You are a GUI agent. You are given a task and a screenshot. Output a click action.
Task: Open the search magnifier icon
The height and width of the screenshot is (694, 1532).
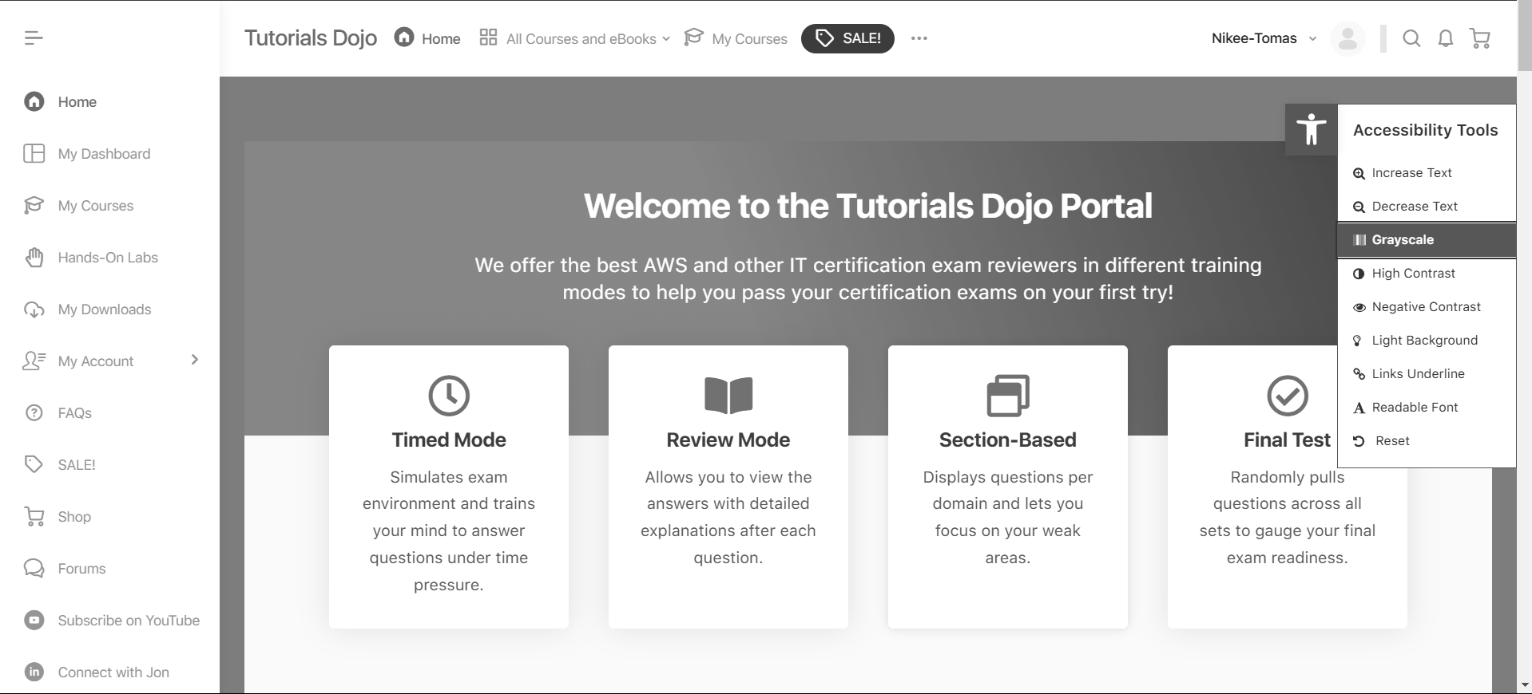point(1411,38)
